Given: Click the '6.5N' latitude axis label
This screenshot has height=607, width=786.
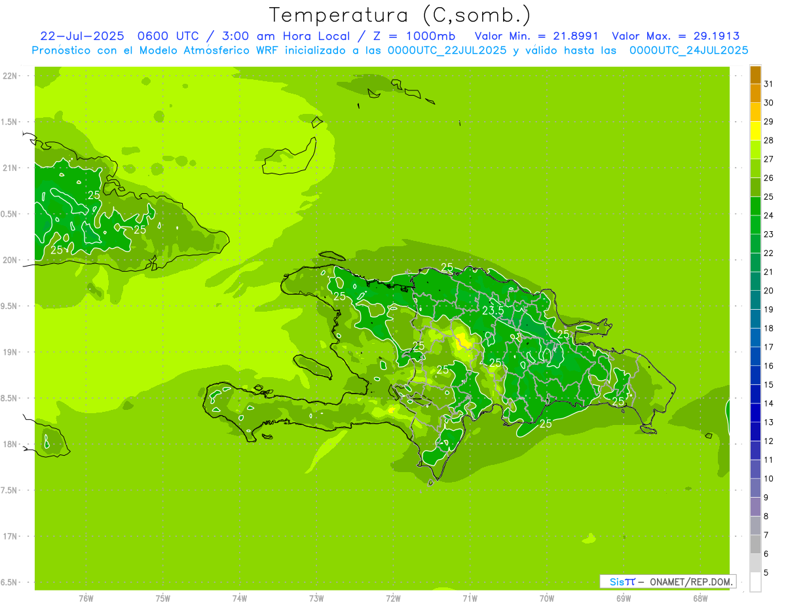Looking at the screenshot, I should click(x=10, y=583).
